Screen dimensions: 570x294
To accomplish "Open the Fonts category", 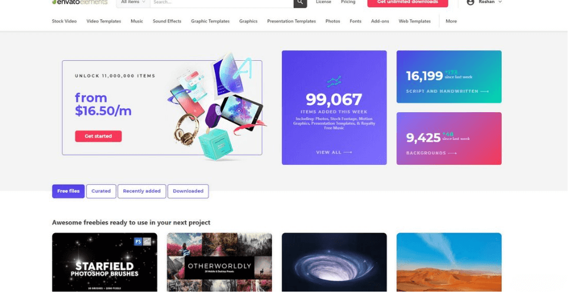I will coord(356,21).
